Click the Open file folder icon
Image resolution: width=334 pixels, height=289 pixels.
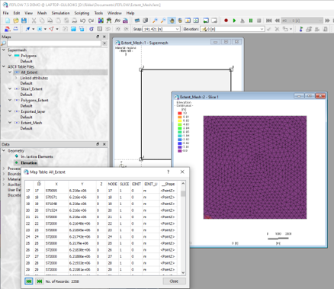[16, 21]
